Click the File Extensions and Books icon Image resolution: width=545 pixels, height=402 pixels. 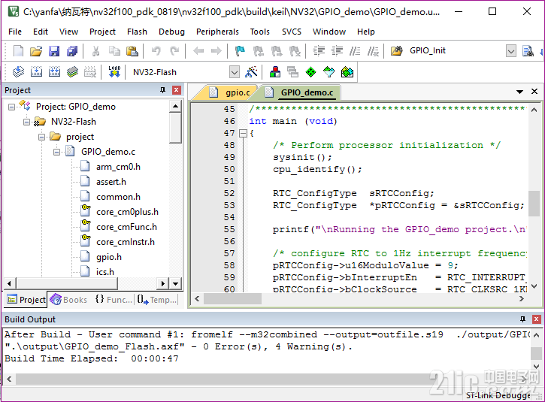pyautogui.click(x=275, y=72)
